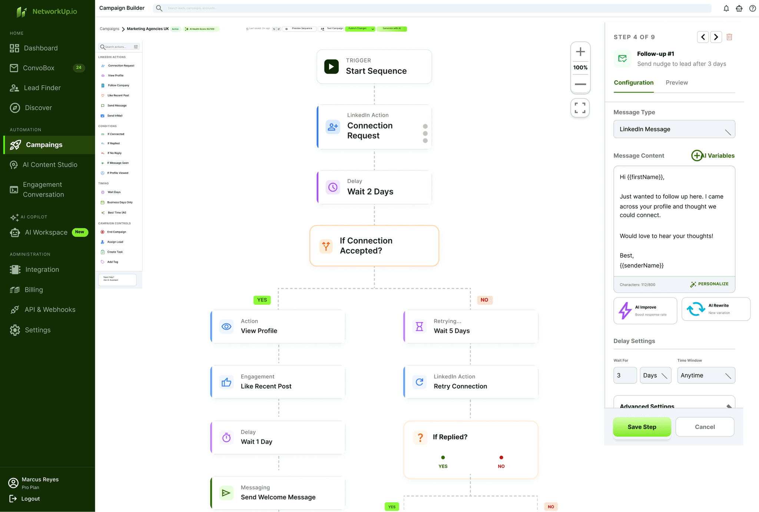The image size is (759, 512).
Task: Zoom out the canvas with minus
Action: [x=580, y=84]
